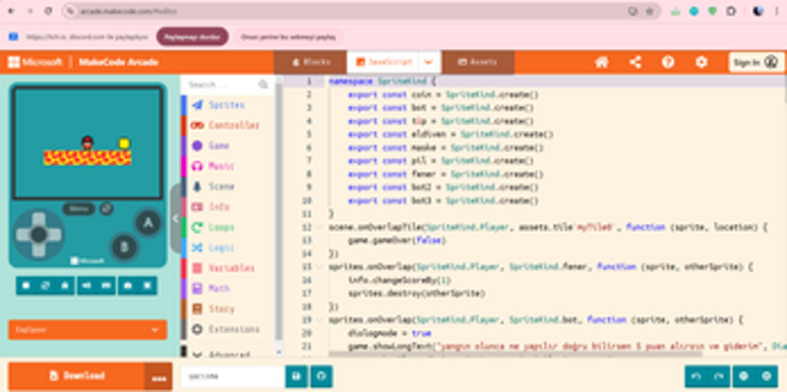Click the toolbox search magnifier icon
This screenshot has width=787, height=392.
(264, 84)
